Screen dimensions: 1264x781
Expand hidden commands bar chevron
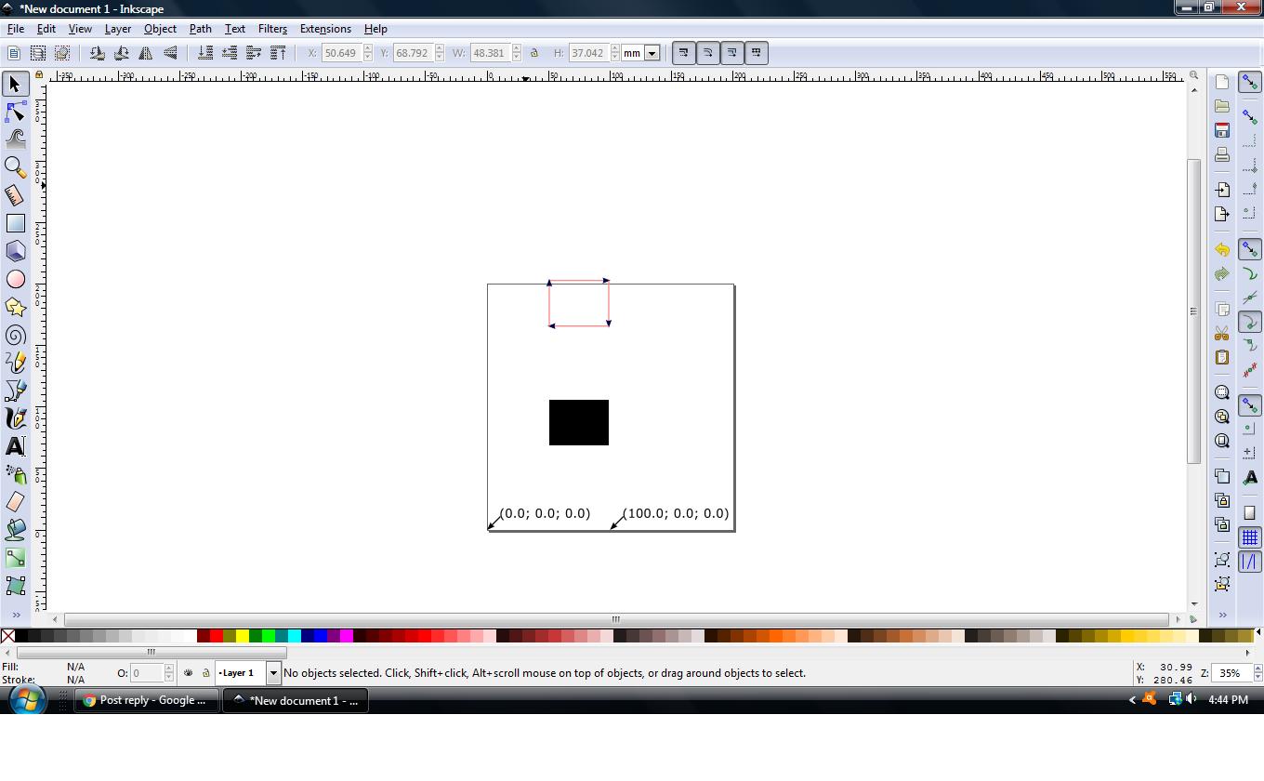(1222, 615)
